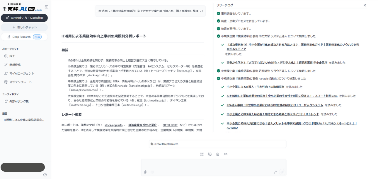Attach a file using the paperclip icon

pos(145,172)
